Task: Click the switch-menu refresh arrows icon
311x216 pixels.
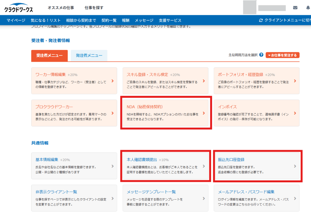Action: click(261, 20)
